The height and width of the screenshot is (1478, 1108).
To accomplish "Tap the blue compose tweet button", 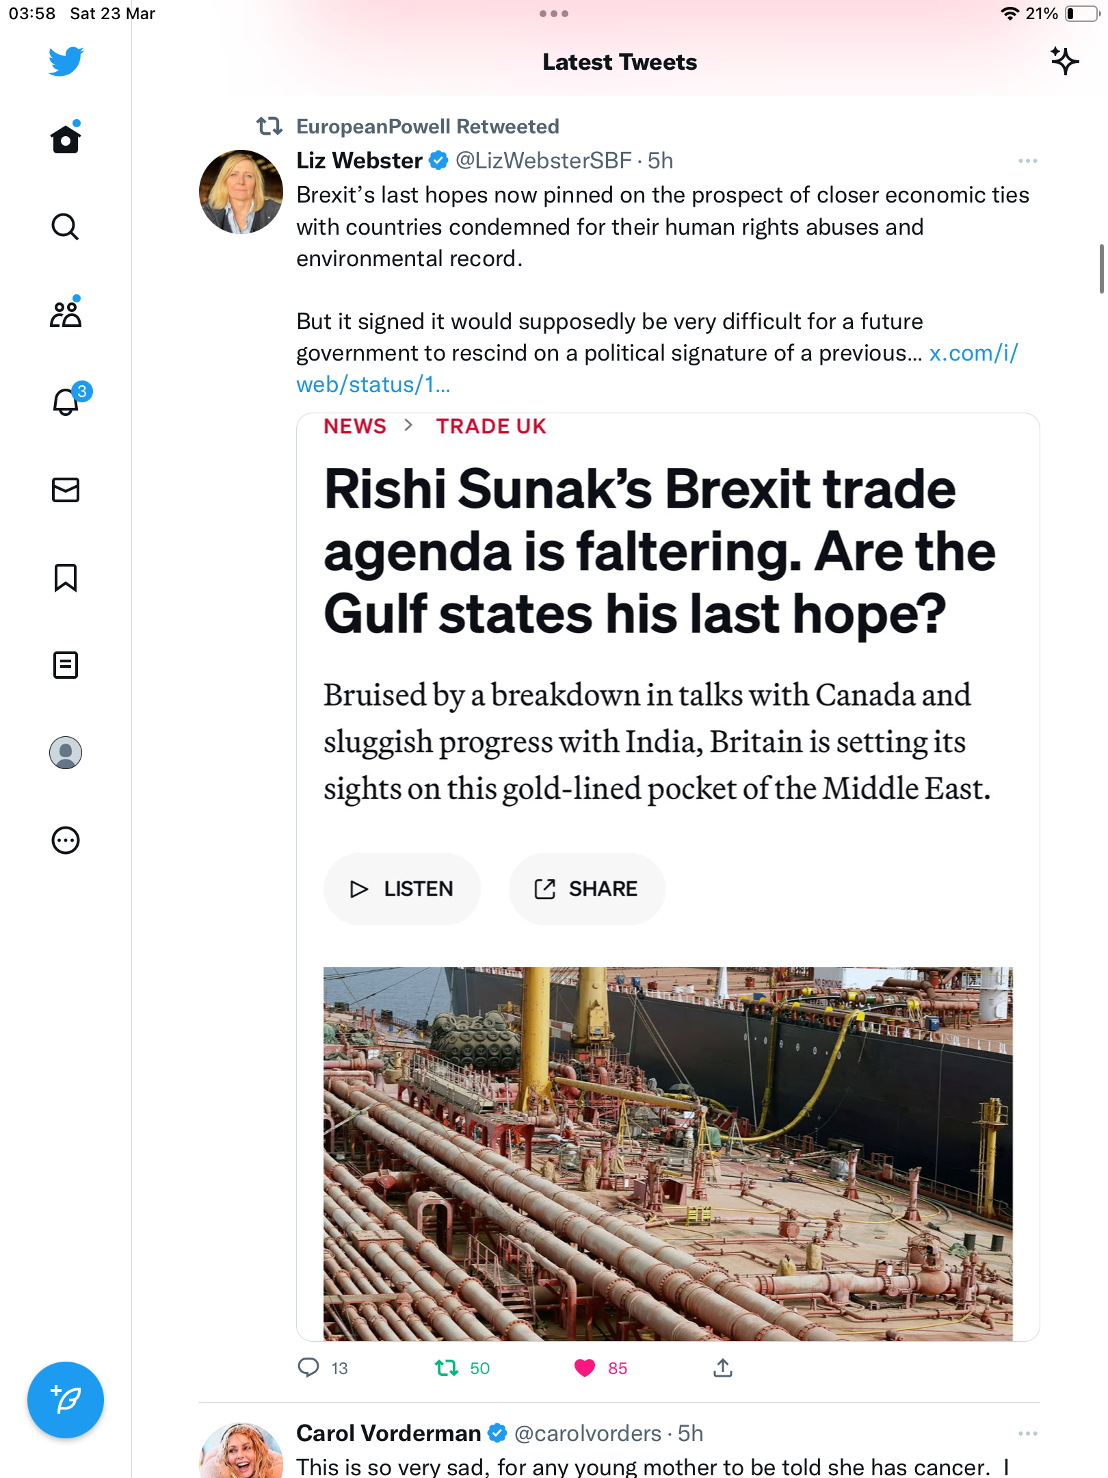I will click(x=66, y=1400).
